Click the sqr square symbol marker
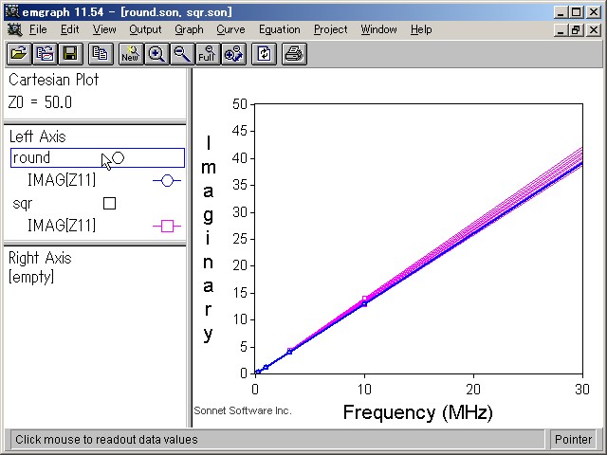The width and height of the screenshot is (607, 455). coord(110,204)
